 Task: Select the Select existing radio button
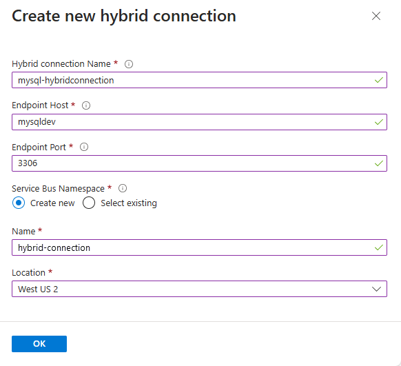pos(89,203)
